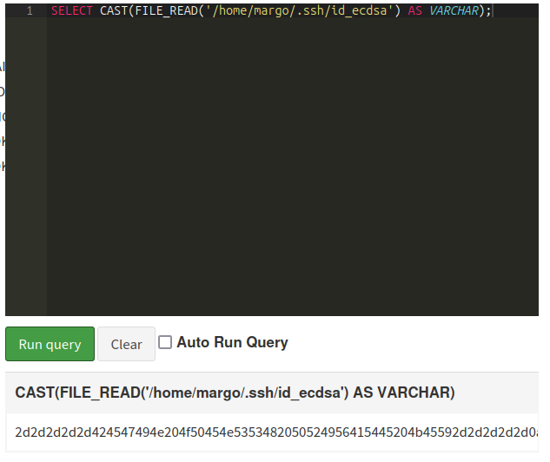Click the VARCHAR keyword in the query
Image resolution: width=550 pixels, height=462 pixels.
coord(454,11)
